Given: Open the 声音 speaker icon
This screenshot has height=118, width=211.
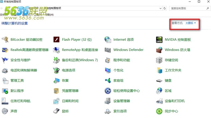Looking at the screenshot, I should 5,111.
